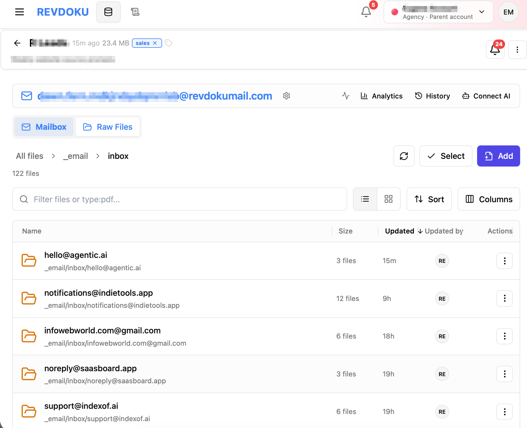The height and width of the screenshot is (428, 527).
Task: Switch to list view
Action: [x=365, y=199]
